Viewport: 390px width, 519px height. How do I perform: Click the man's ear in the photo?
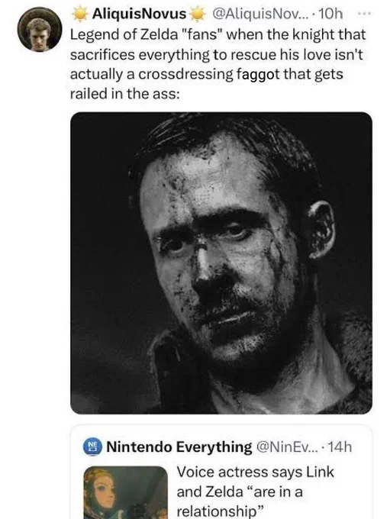point(321,230)
